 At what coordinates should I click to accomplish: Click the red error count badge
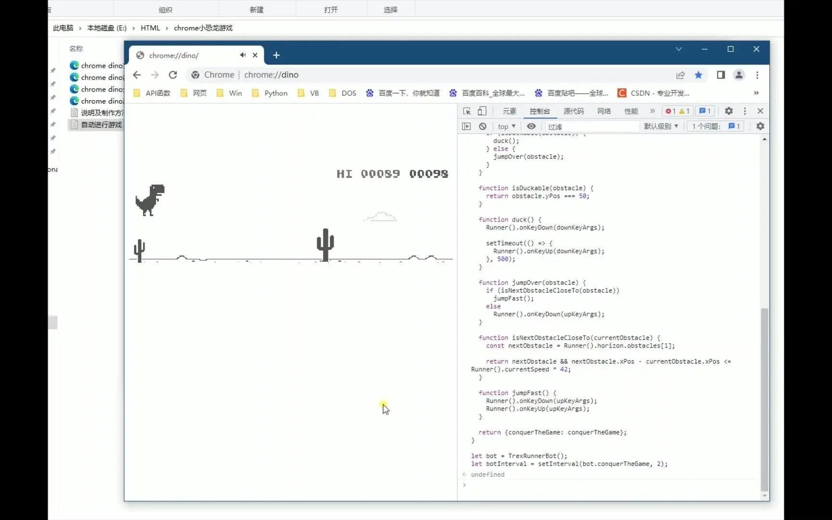pyautogui.click(x=670, y=111)
